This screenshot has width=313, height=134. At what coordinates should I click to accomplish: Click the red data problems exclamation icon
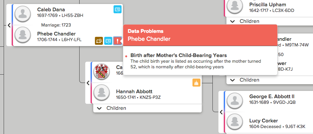click(x=118, y=41)
